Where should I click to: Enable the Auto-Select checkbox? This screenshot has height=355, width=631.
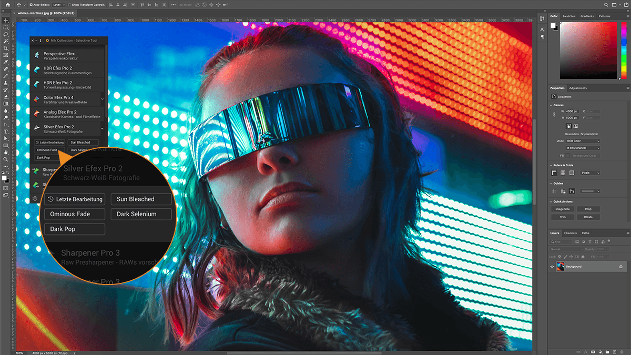[31, 5]
